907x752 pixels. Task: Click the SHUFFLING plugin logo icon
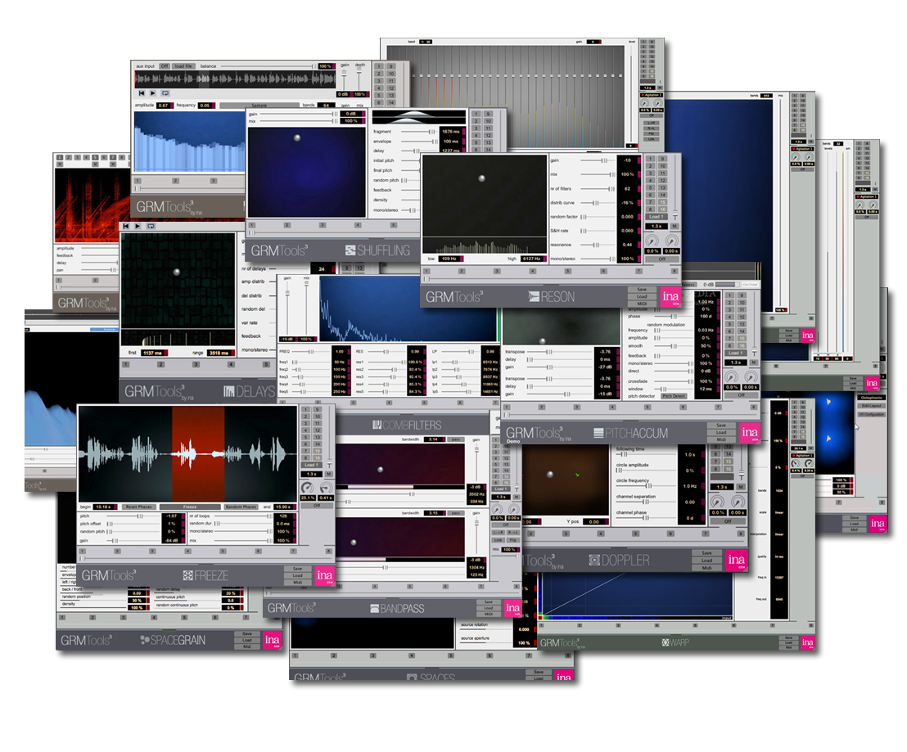[350, 250]
